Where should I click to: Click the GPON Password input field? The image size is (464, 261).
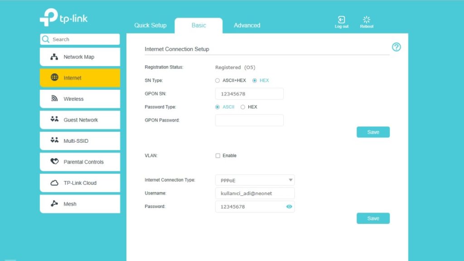pos(249,120)
